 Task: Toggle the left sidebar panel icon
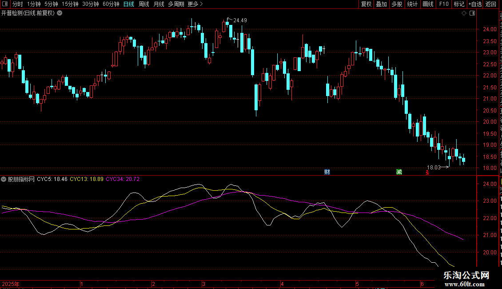click(5, 4)
